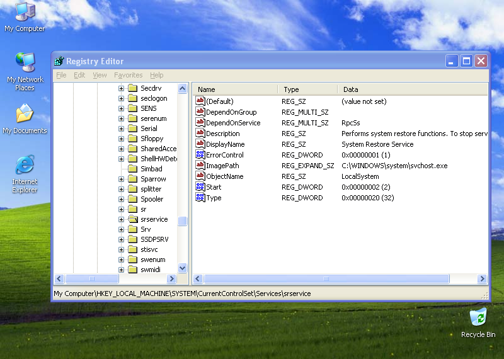Select the swenum key label
This screenshot has width=504, height=359.
[x=153, y=259]
